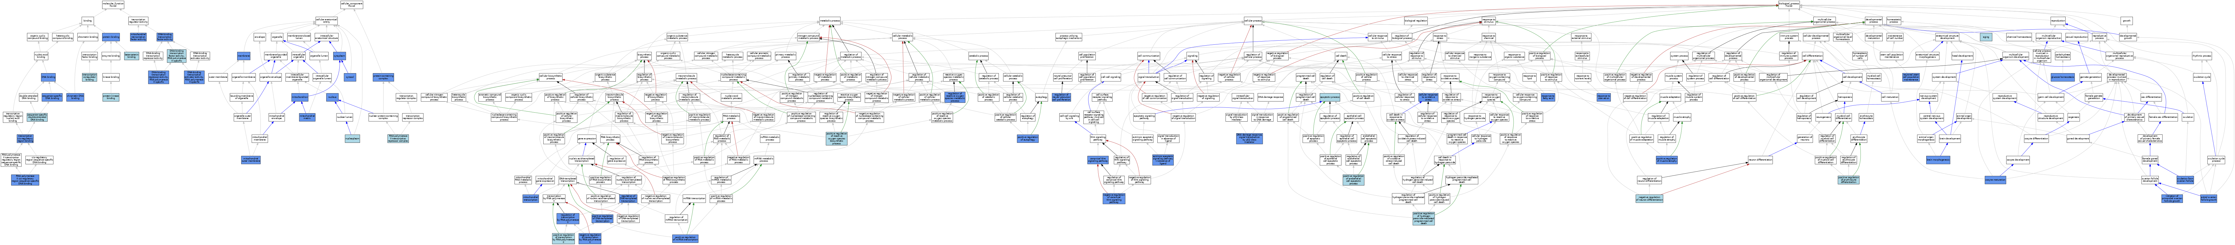Select the 'autophagy' node
The image size is (2235, 245).
1041,97
